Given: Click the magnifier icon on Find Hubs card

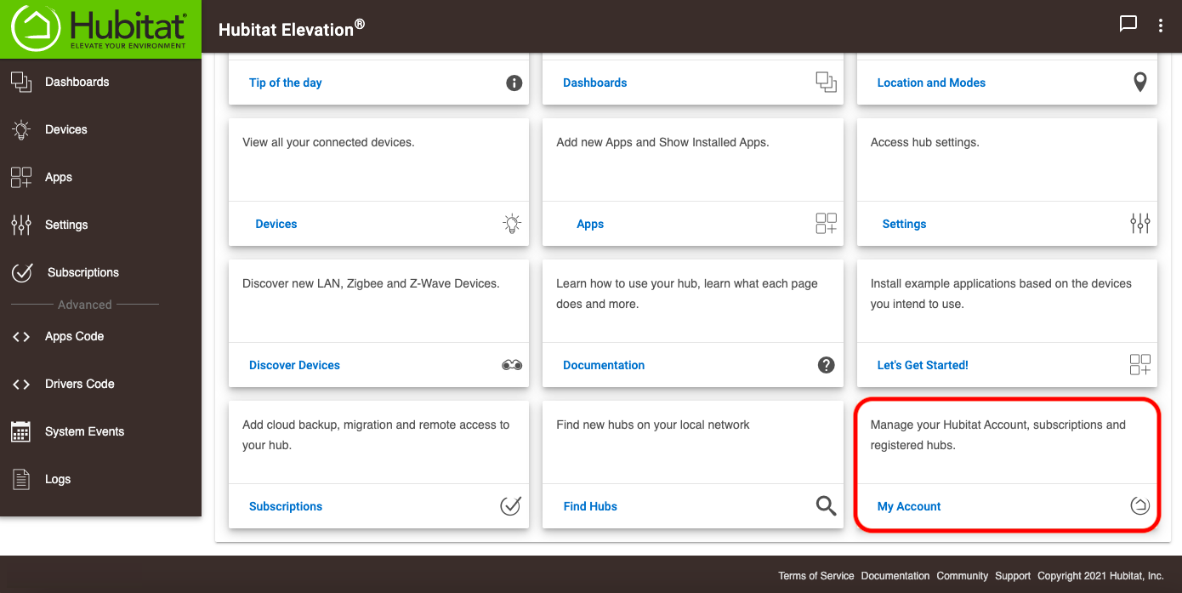Looking at the screenshot, I should coord(826,506).
